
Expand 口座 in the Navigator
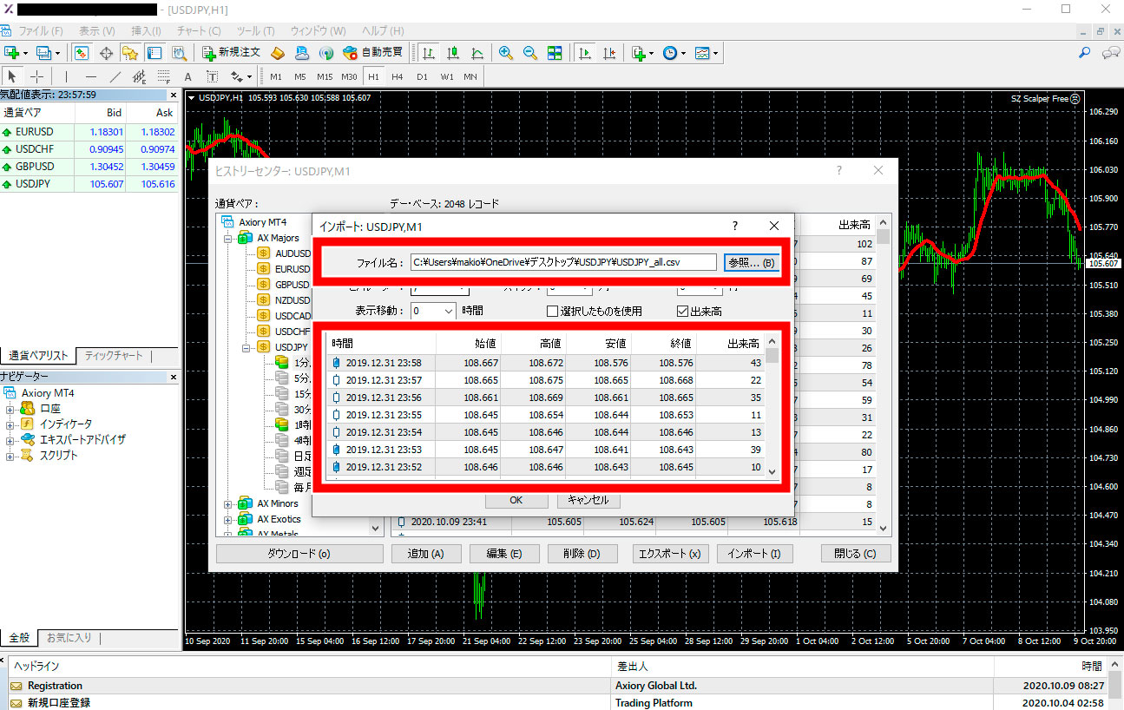[10, 409]
